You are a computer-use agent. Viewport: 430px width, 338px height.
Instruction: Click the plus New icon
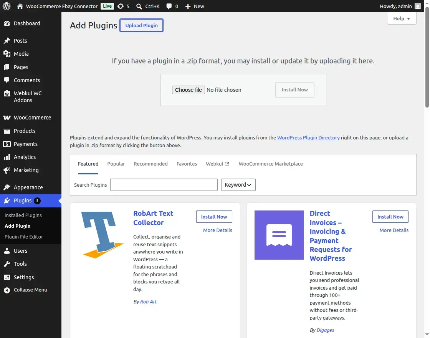[x=188, y=6]
